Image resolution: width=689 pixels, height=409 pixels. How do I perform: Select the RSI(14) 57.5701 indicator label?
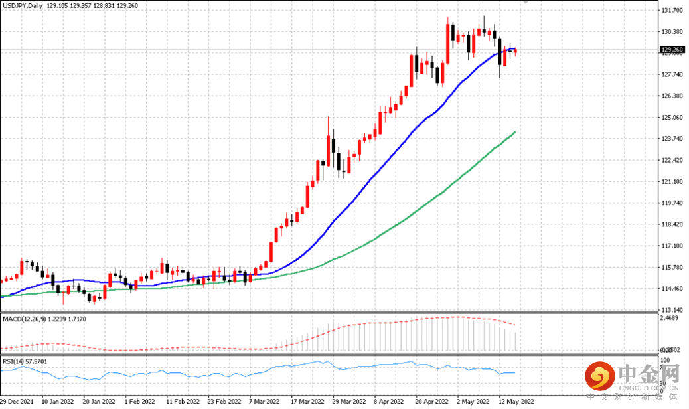25,361
